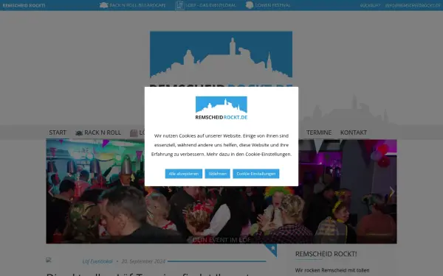Click the Rückruf link in top bar
The height and width of the screenshot is (276, 443).
[370, 5]
